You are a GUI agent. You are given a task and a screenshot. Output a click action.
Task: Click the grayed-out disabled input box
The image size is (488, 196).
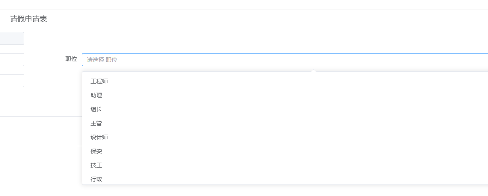[x=12, y=38]
